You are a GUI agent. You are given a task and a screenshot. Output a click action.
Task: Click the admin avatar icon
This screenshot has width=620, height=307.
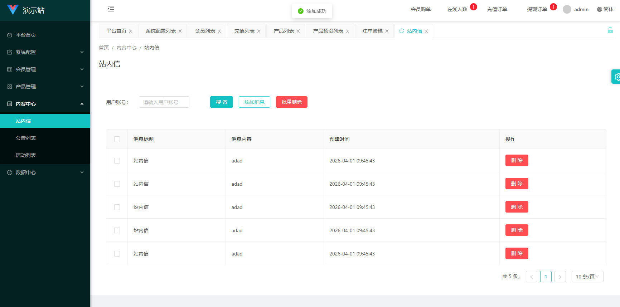[x=567, y=10]
